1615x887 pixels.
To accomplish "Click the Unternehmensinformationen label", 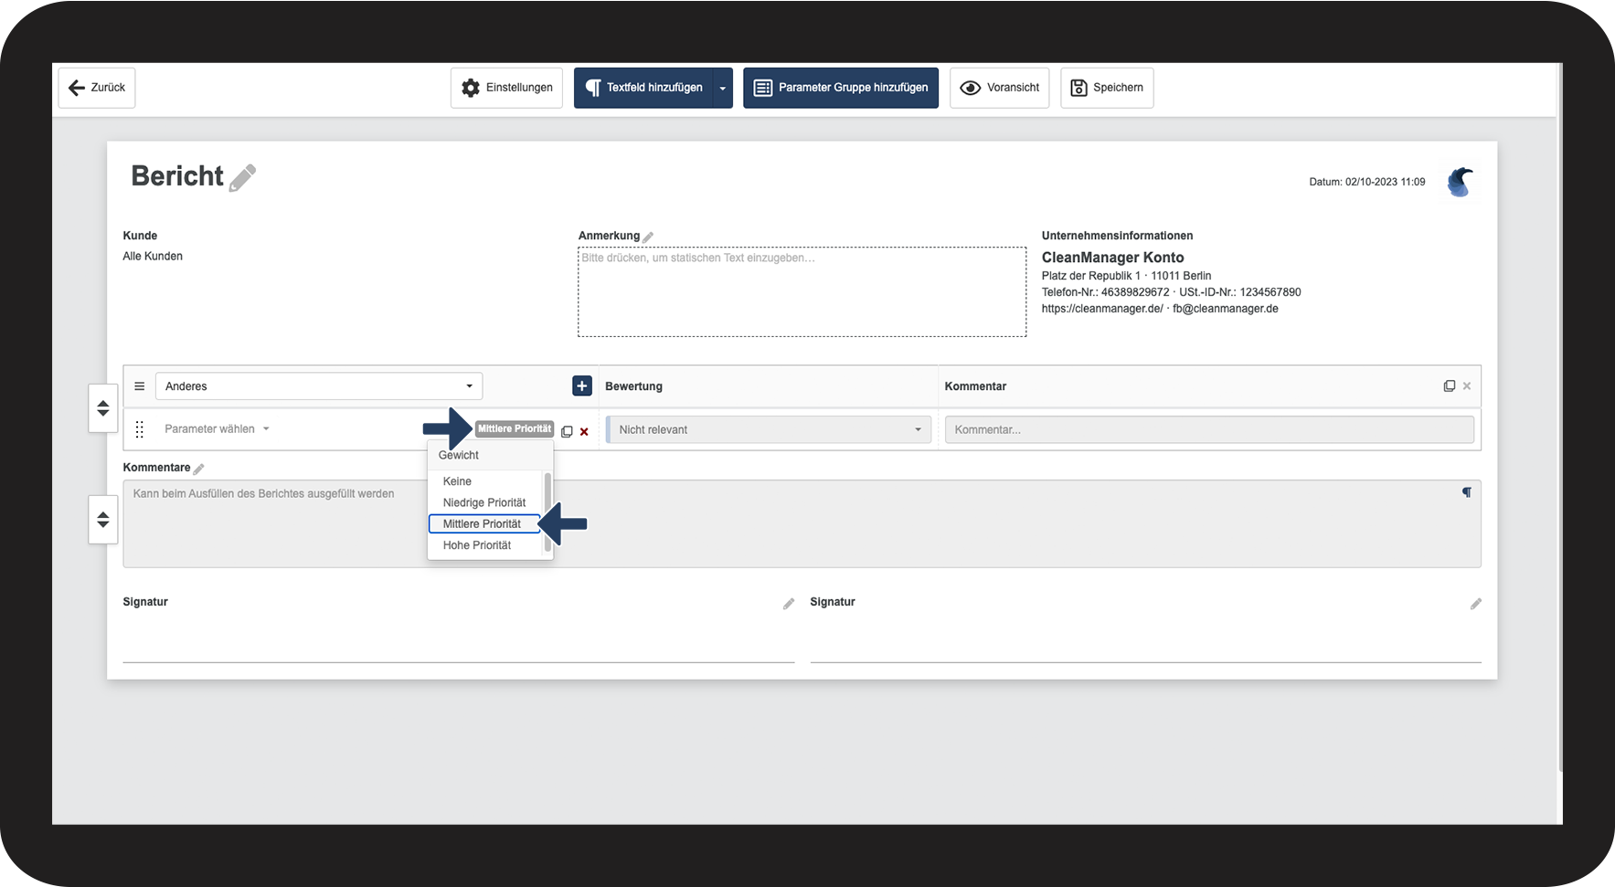I will pyautogui.click(x=1117, y=236).
